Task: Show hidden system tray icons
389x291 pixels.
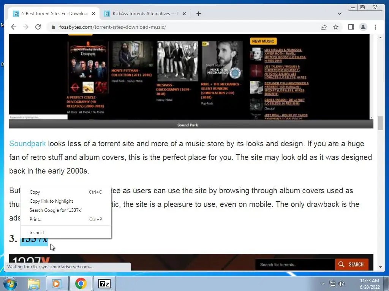Action: (x=323, y=284)
